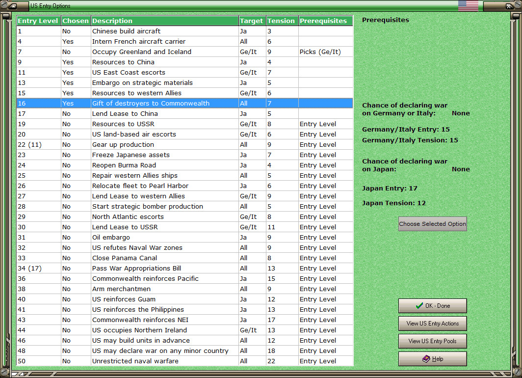The image size is (522, 378).
Task: Select Chinese build aircraft row
Action: click(x=185, y=31)
